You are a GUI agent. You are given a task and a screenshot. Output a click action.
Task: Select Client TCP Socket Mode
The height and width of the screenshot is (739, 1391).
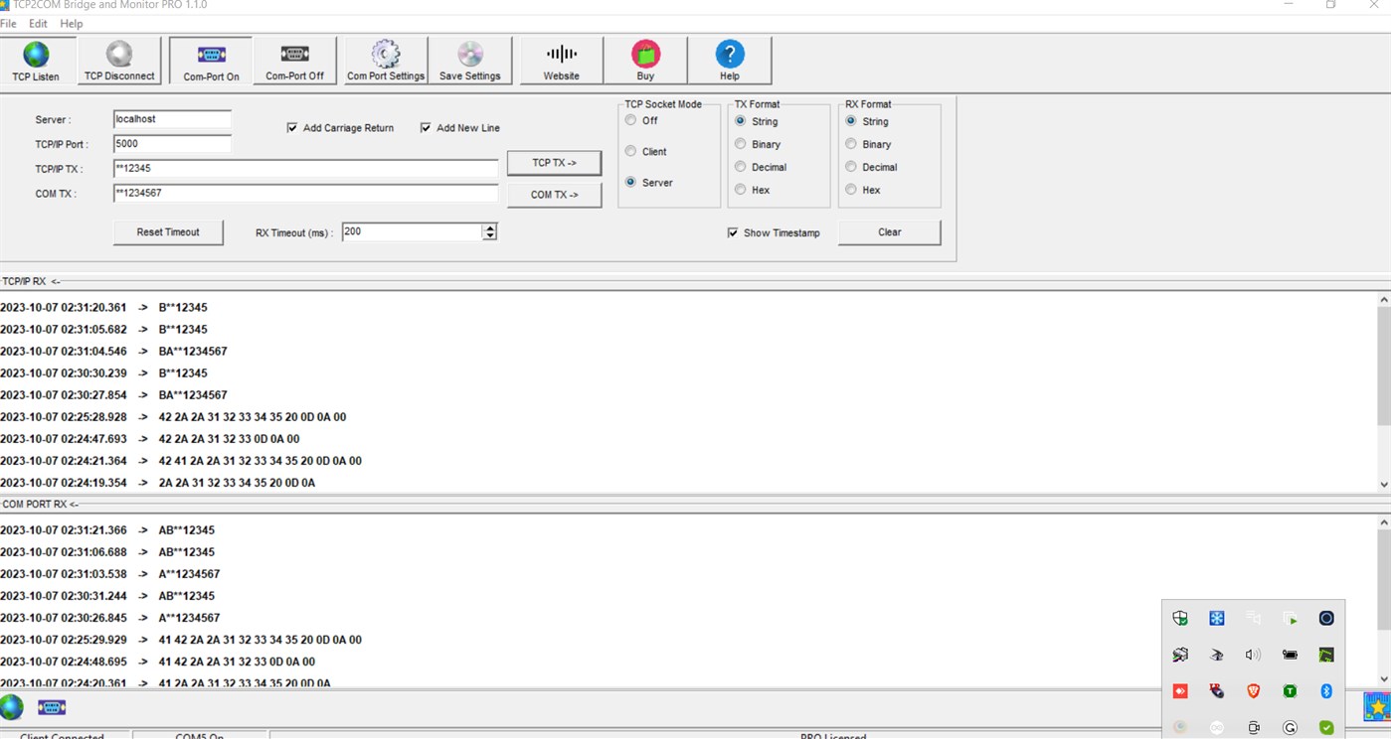(x=630, y=151)
